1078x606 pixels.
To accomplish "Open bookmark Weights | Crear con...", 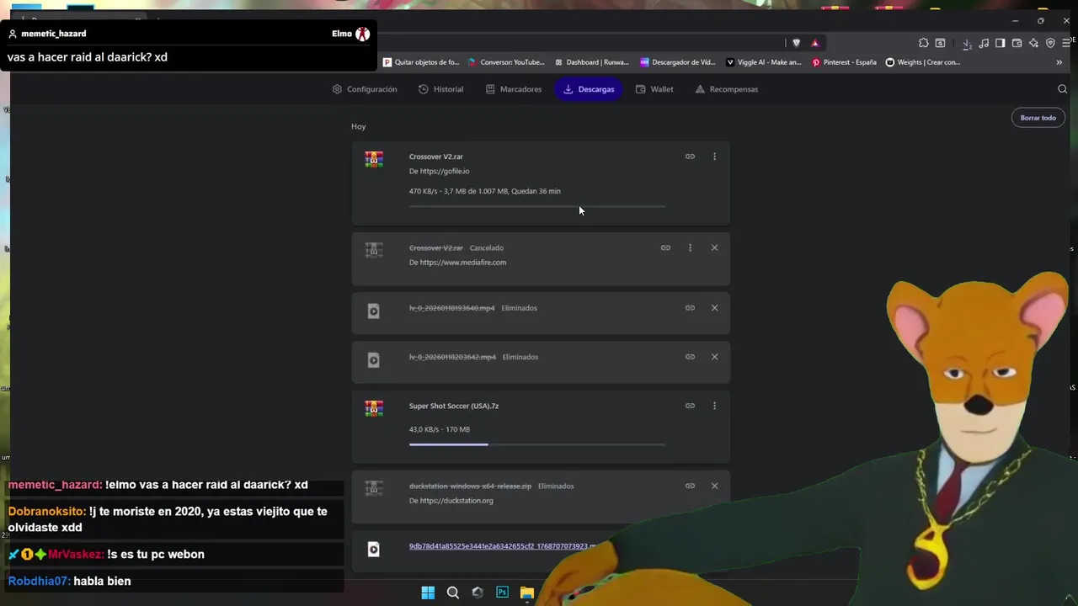I will coord(922,62).
